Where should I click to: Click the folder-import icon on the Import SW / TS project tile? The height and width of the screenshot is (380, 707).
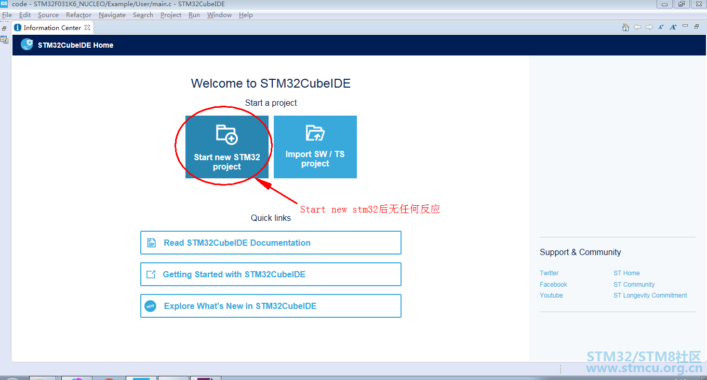[315, 133]
